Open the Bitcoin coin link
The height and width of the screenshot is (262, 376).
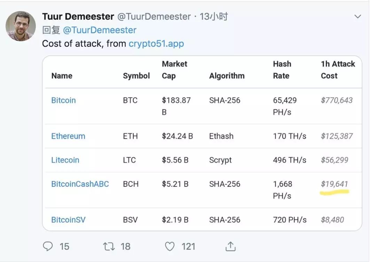(64, 100)
